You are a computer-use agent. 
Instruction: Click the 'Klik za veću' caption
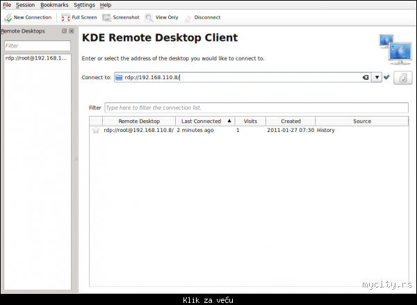[x=208, y=300]
